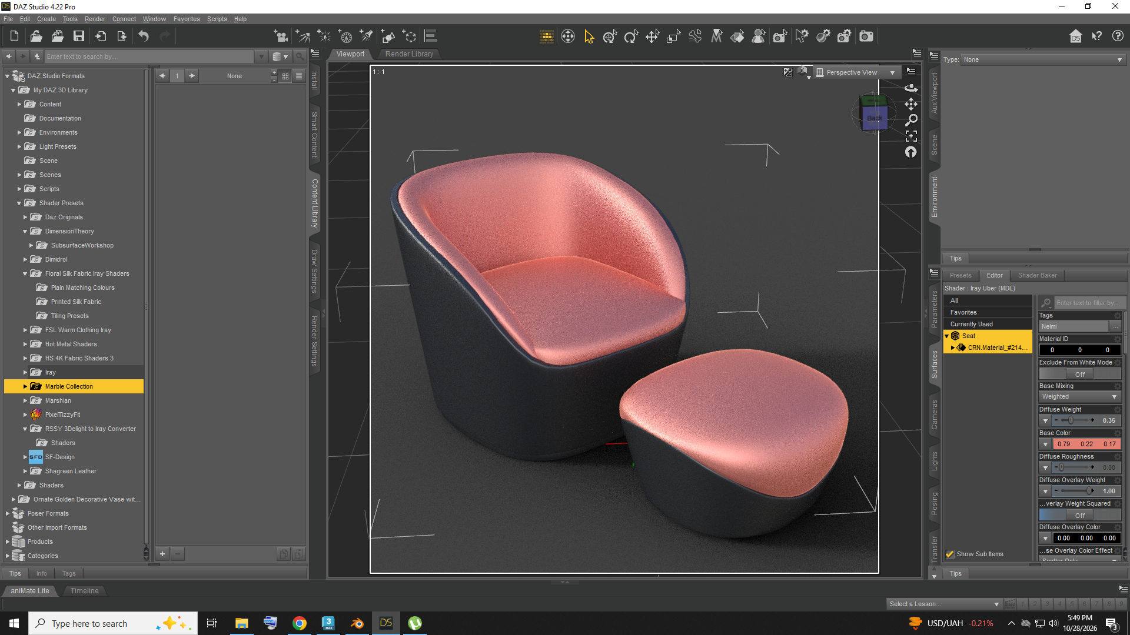Image resolution: width=1130 pixels, height=635 pixels.
Task: Select the Scale tool
Action: tap(673, 36)
